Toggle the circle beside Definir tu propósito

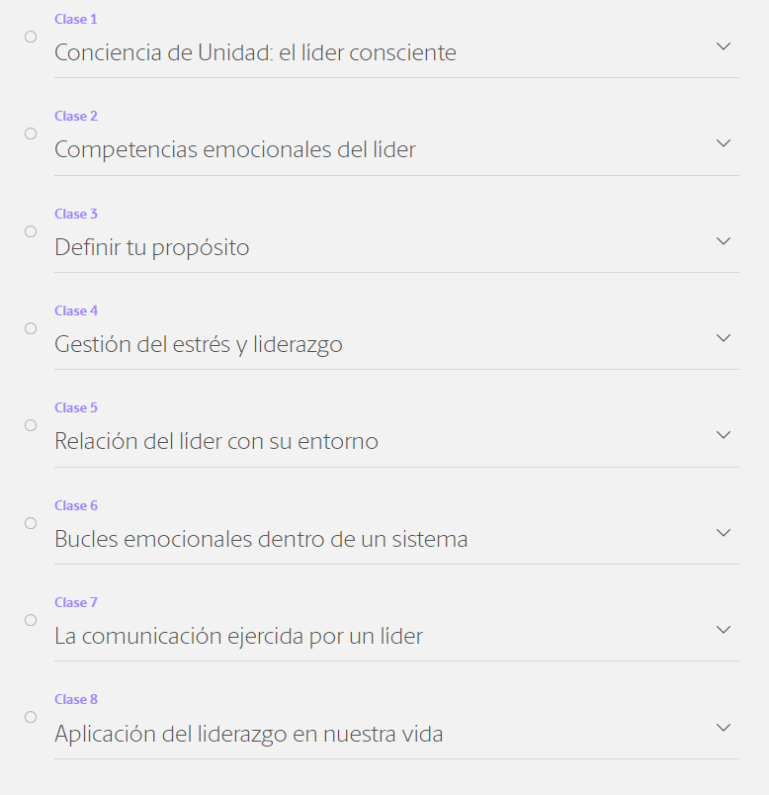[x=31, y=231]
